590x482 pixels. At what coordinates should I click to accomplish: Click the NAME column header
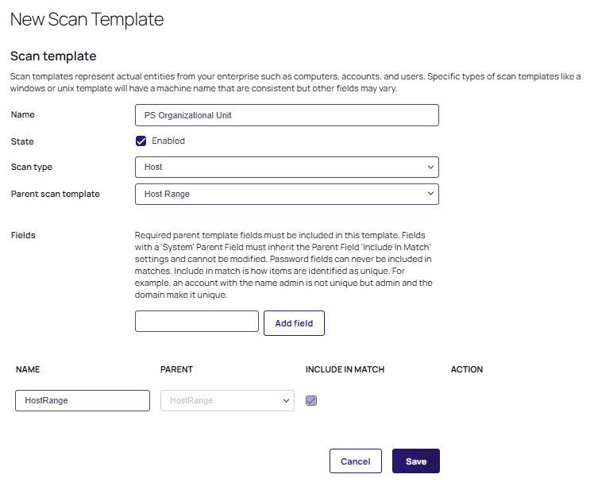[28, 369]
